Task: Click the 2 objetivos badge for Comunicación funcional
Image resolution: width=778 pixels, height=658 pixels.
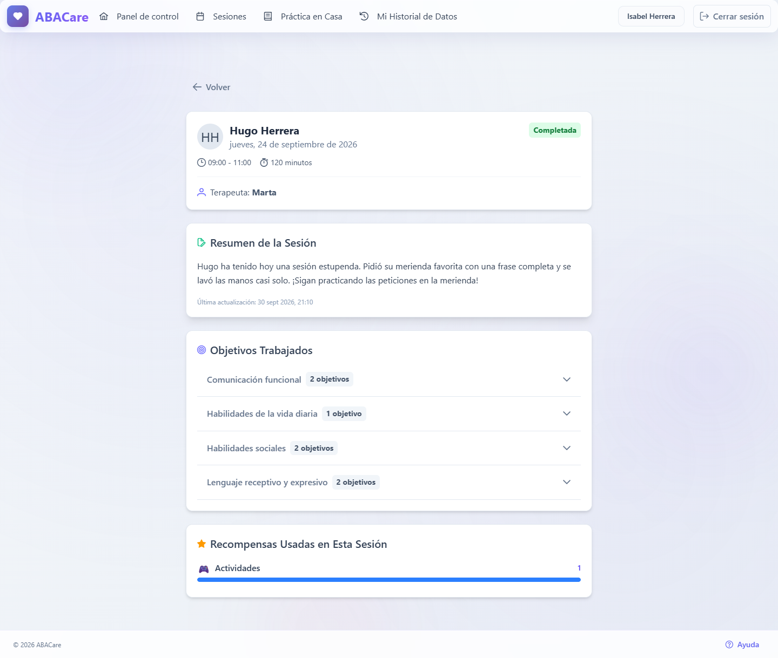Action: (330, 379)
